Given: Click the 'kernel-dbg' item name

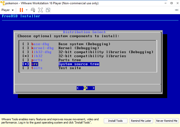Looking at the screenshot, I should click(42, 48).
